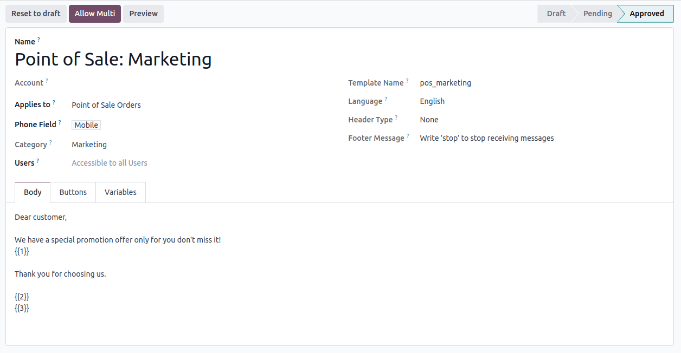This screenshot has width=681, height=353.
Task: Select the Mobile tag in Phone Field
Action: pyautogui.click(x=86, y=125)
